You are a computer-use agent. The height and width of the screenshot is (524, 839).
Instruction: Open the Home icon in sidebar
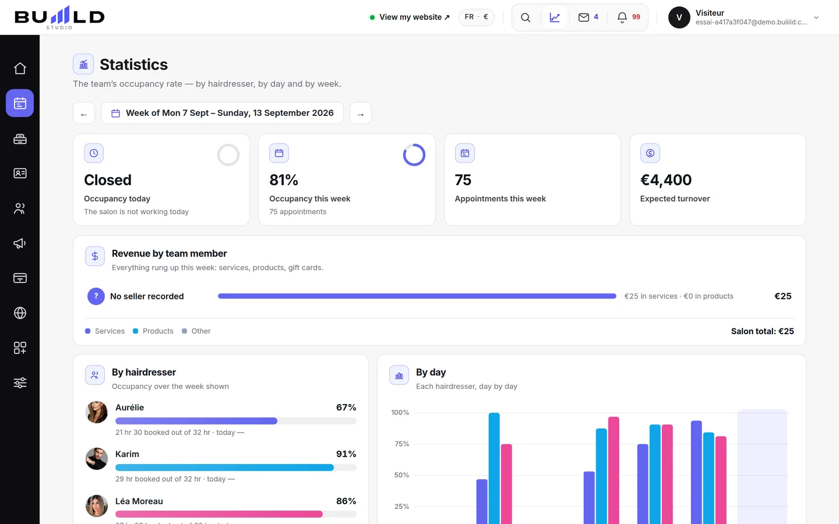coord(20,69)
